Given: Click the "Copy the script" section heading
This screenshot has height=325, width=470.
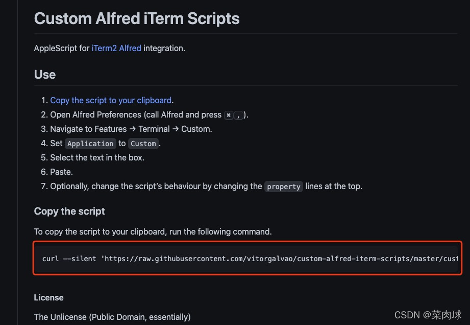Looking at the screenshot, I should [69, 211].
